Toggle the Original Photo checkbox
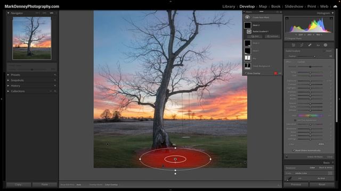 [286, 39]
